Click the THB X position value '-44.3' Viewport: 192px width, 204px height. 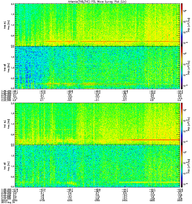(180, 91)
